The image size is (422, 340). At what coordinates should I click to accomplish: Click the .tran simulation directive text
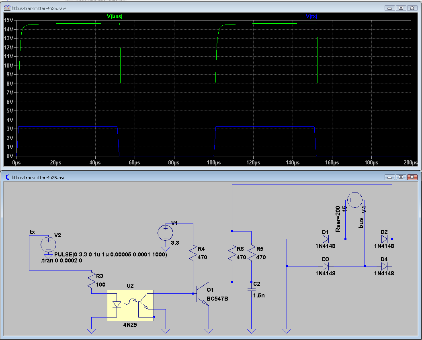tap(61, 261)
